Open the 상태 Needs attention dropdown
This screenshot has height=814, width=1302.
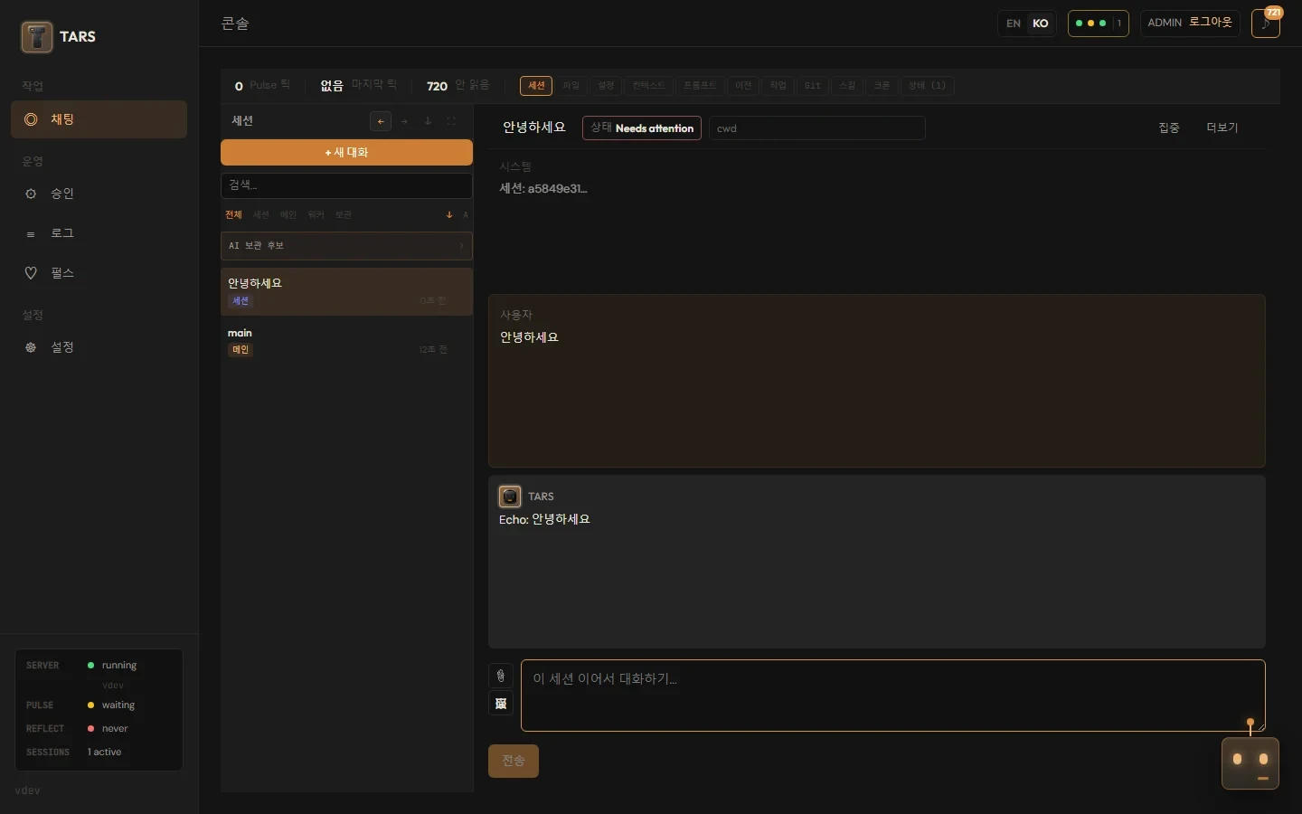642,128
